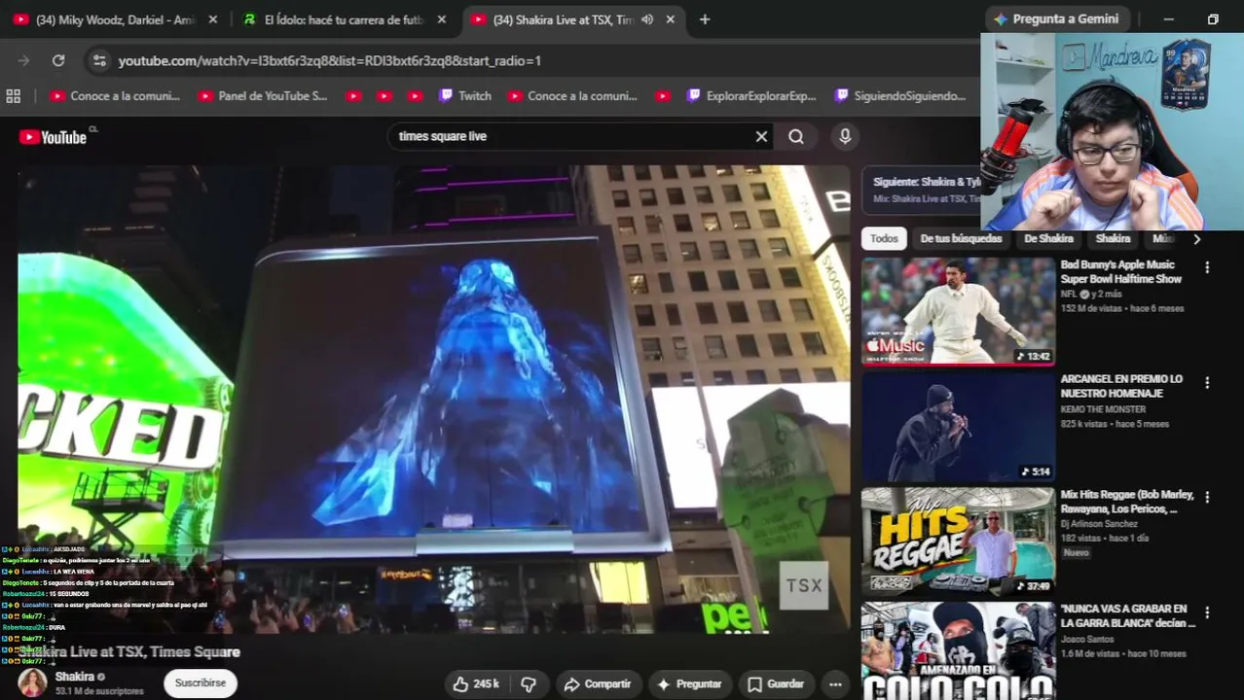Open Bad Bunny's Apple Music Halftime Show title

click(1121, 271)
